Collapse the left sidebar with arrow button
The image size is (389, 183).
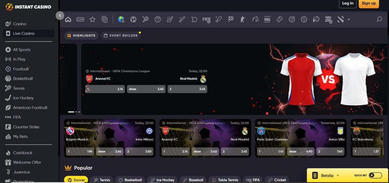60,15
